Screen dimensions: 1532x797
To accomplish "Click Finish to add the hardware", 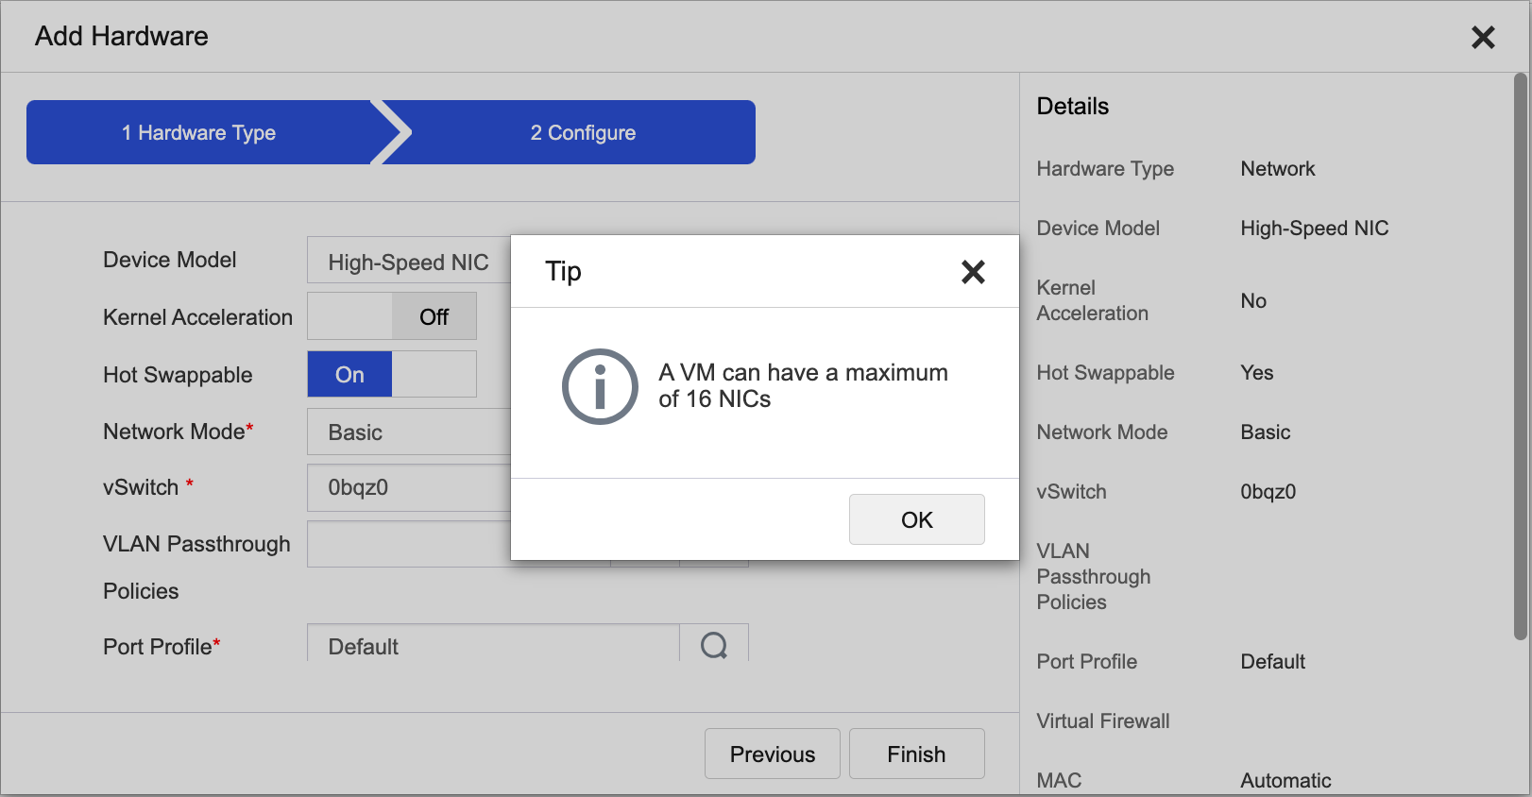I will point(916,754).
